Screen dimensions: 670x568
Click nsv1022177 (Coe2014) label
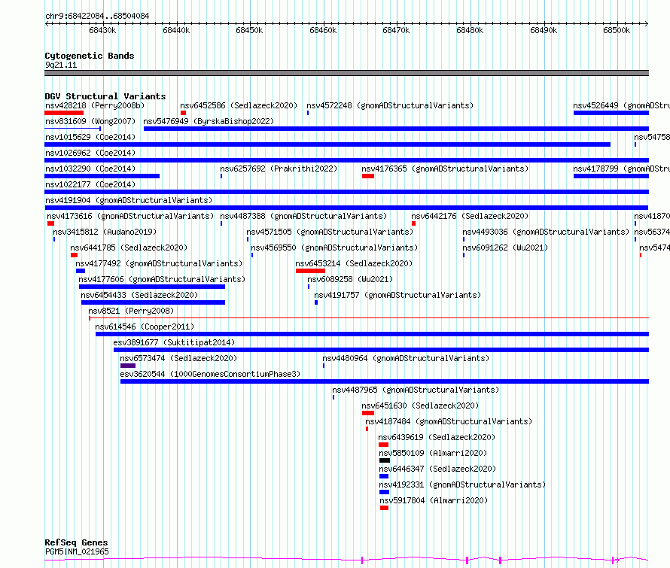(90, 184)
